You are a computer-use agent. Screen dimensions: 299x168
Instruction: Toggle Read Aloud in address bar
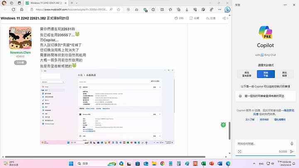111,10
